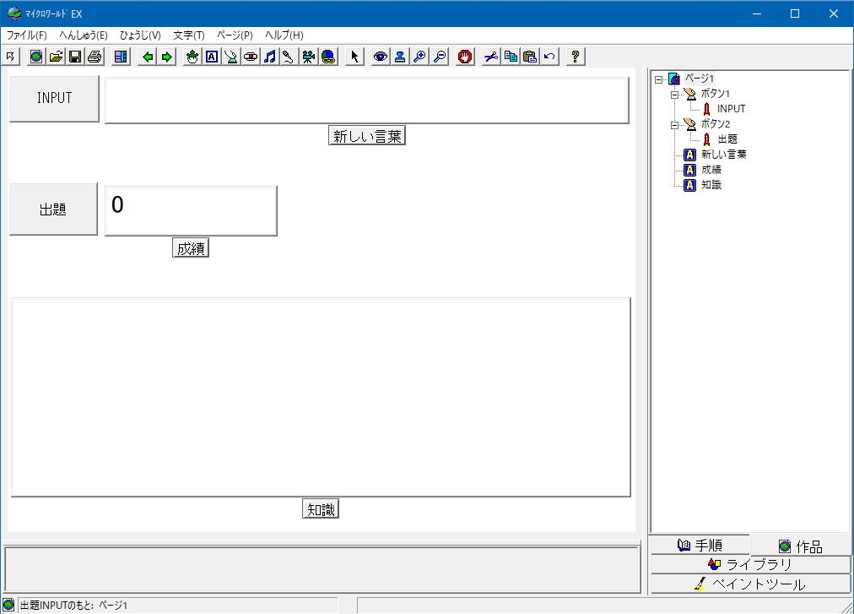This screenshot has width=854, height=614.
Task: Click inside the 成績 box showing 0
Action: pos(191,211)
